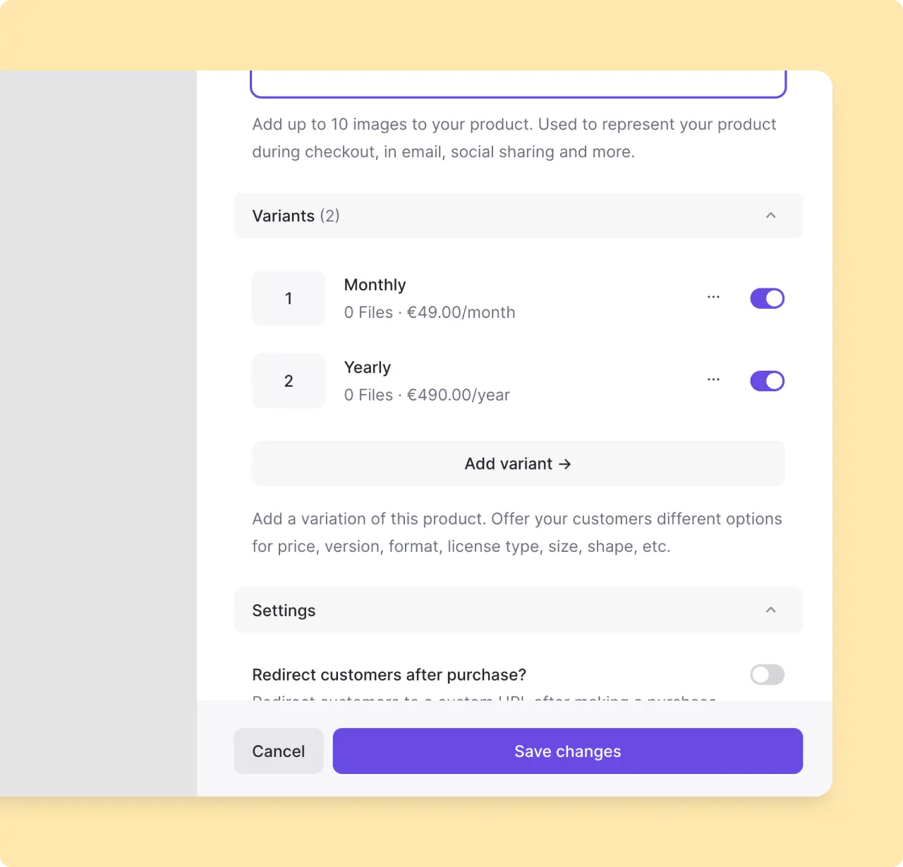903x867 pixels.
Task: Open the Yearly variant name
Action: 367,367
